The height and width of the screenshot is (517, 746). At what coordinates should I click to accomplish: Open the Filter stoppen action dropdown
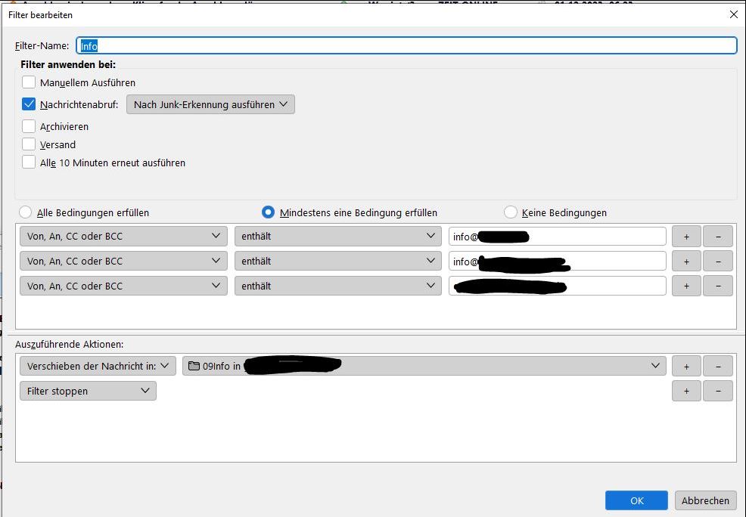point(88,391)
